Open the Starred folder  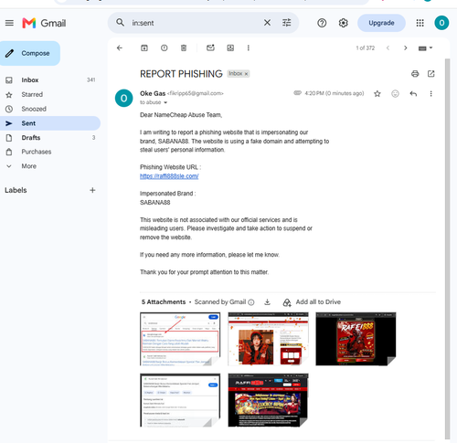point(50,94)
